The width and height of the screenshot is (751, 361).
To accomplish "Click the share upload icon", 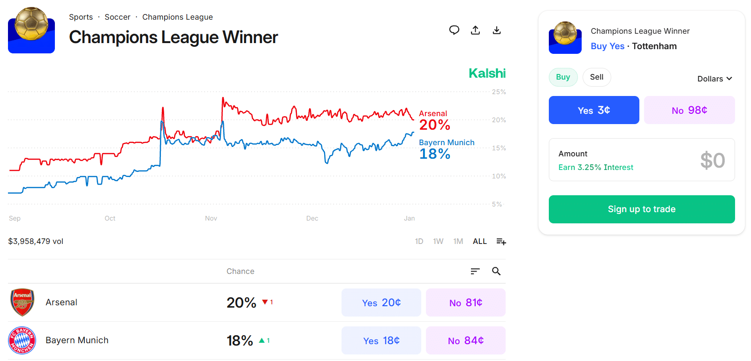I will click(475, 30).
